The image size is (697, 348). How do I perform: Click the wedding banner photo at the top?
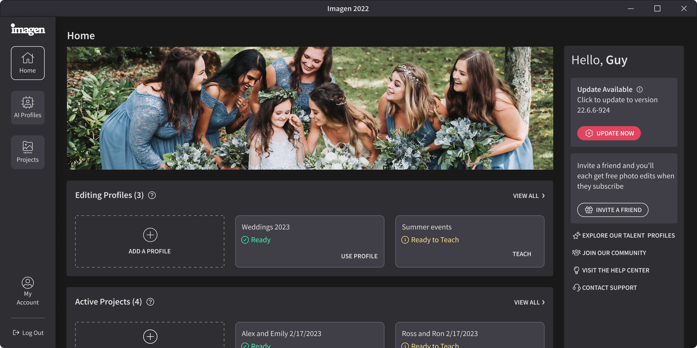310,108
